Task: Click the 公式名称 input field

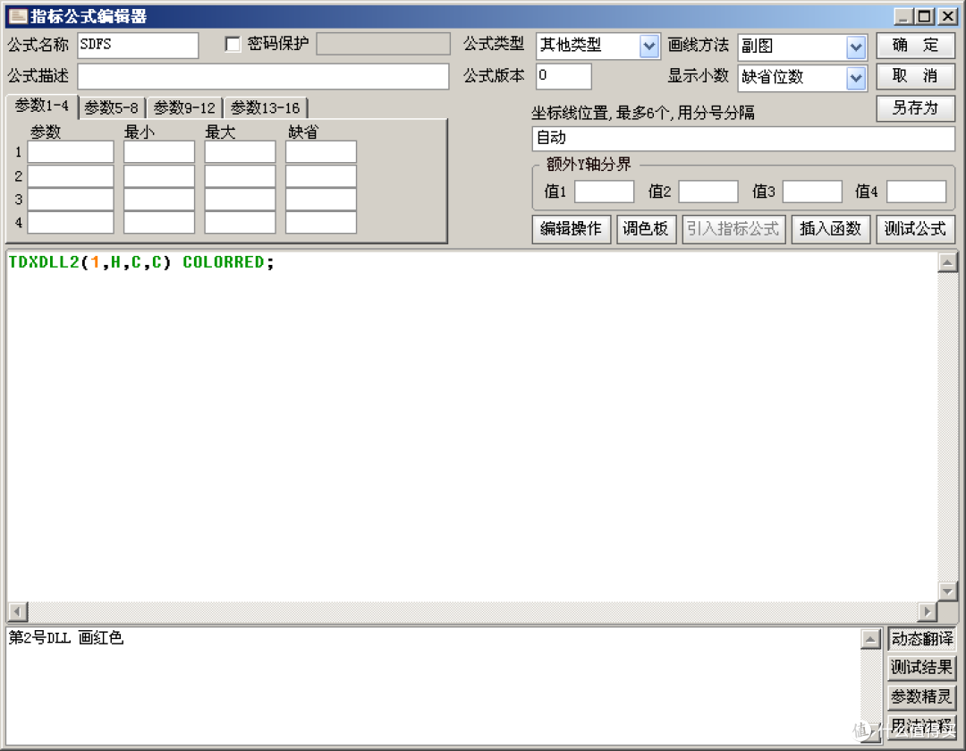Action: (x=138, y=45)
